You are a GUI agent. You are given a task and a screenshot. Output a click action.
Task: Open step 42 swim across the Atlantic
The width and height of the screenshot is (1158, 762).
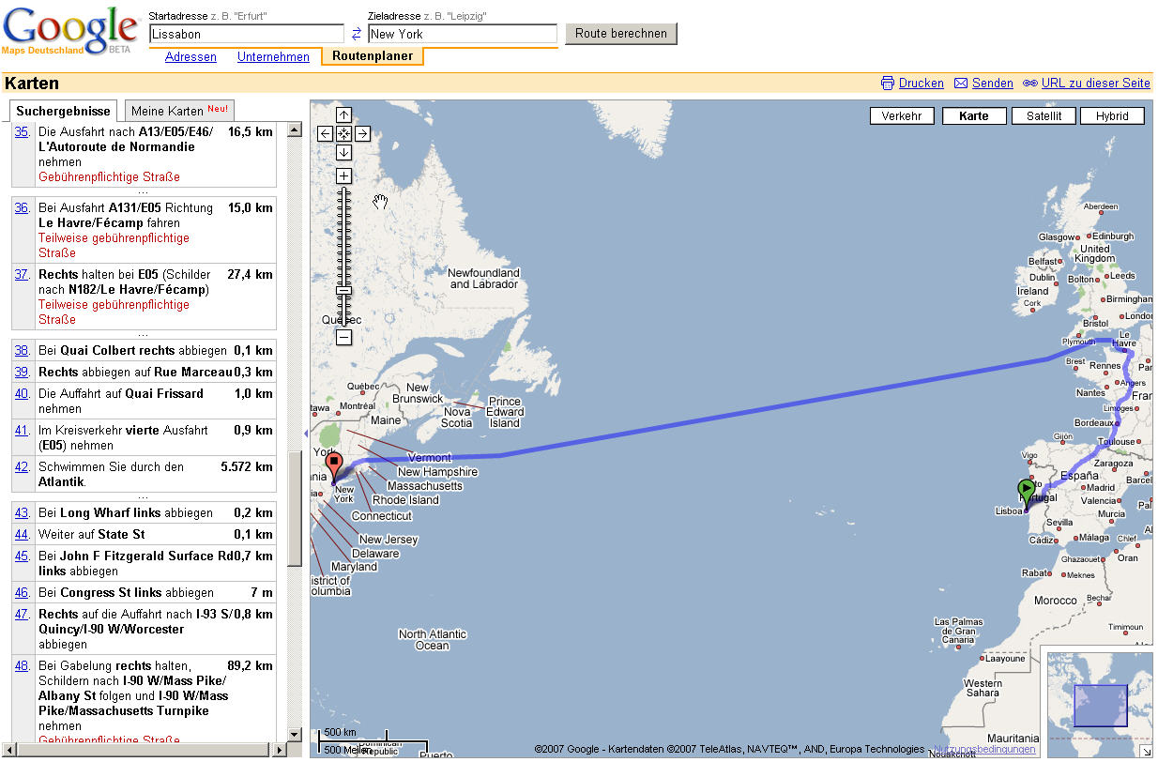click(x=22, y=467)
